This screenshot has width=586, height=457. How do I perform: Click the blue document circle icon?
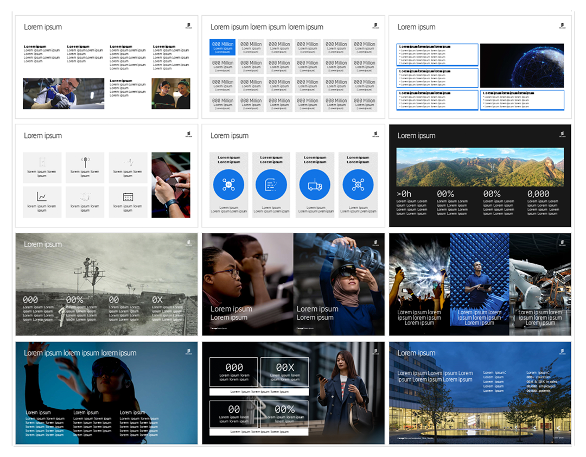pos(271,185)
